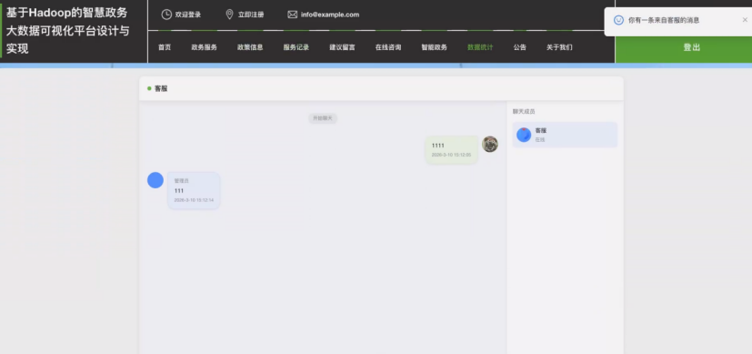The width and height of the screenshot is (752, 354).
Task: Click the 客服 avatar in the member list
Action: click(x=524, y=135)
